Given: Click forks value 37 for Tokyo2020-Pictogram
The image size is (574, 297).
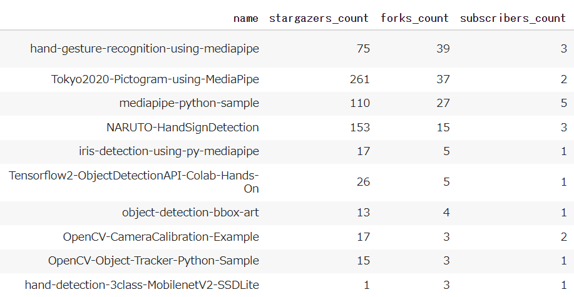Looking at the screenshot, I should pos(443,79).
